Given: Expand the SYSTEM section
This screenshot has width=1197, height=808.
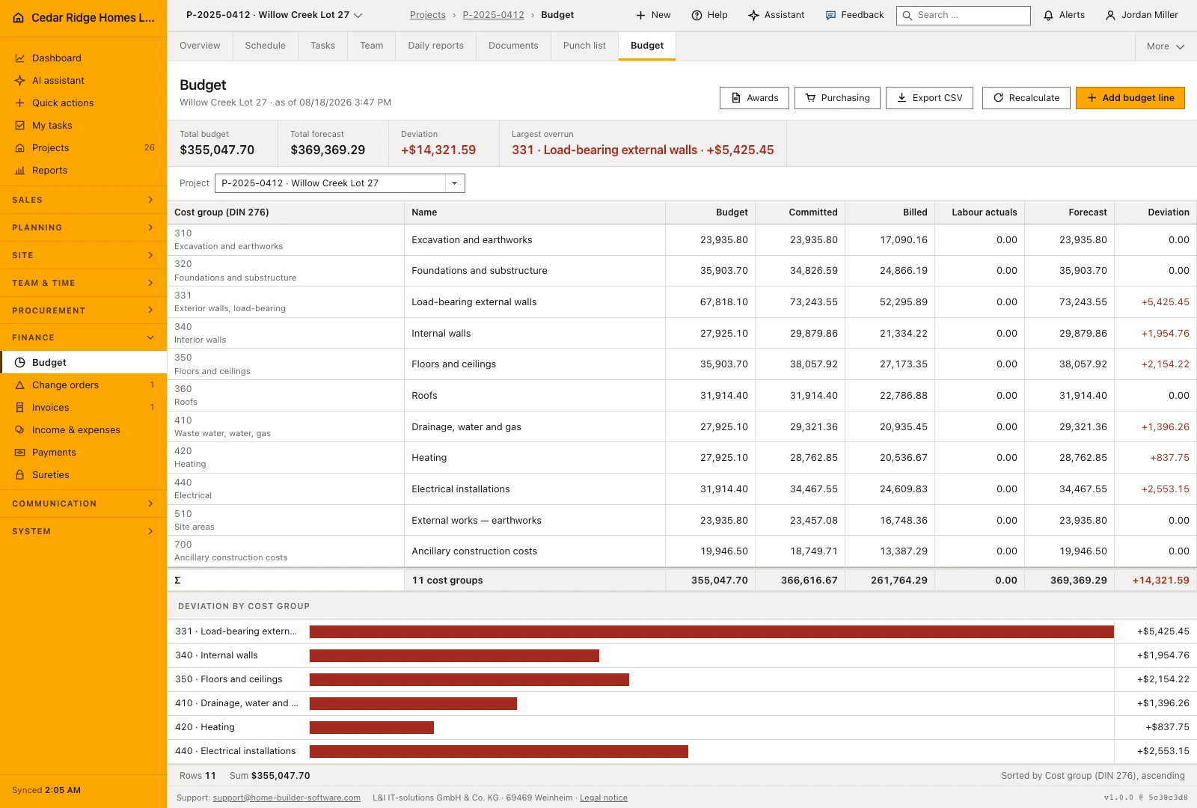Looking at the screenshot, I should pyautogui.click(x=83, y=531).
